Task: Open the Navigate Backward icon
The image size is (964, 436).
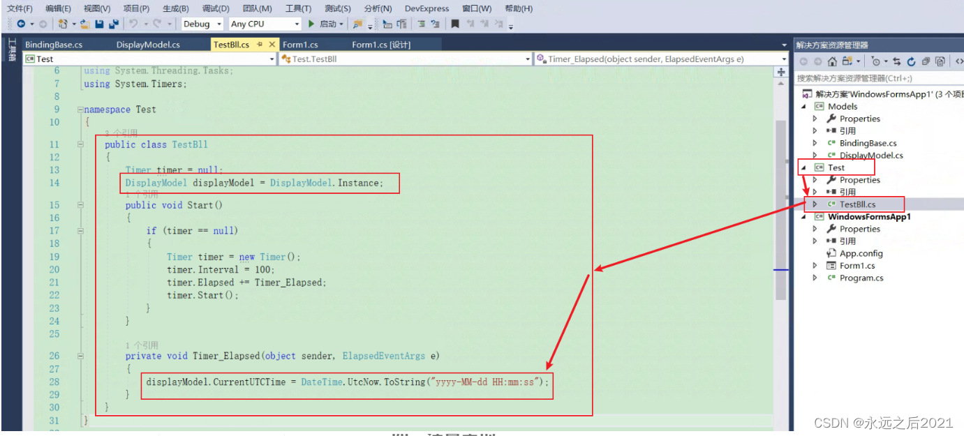Action: [20, 24]
